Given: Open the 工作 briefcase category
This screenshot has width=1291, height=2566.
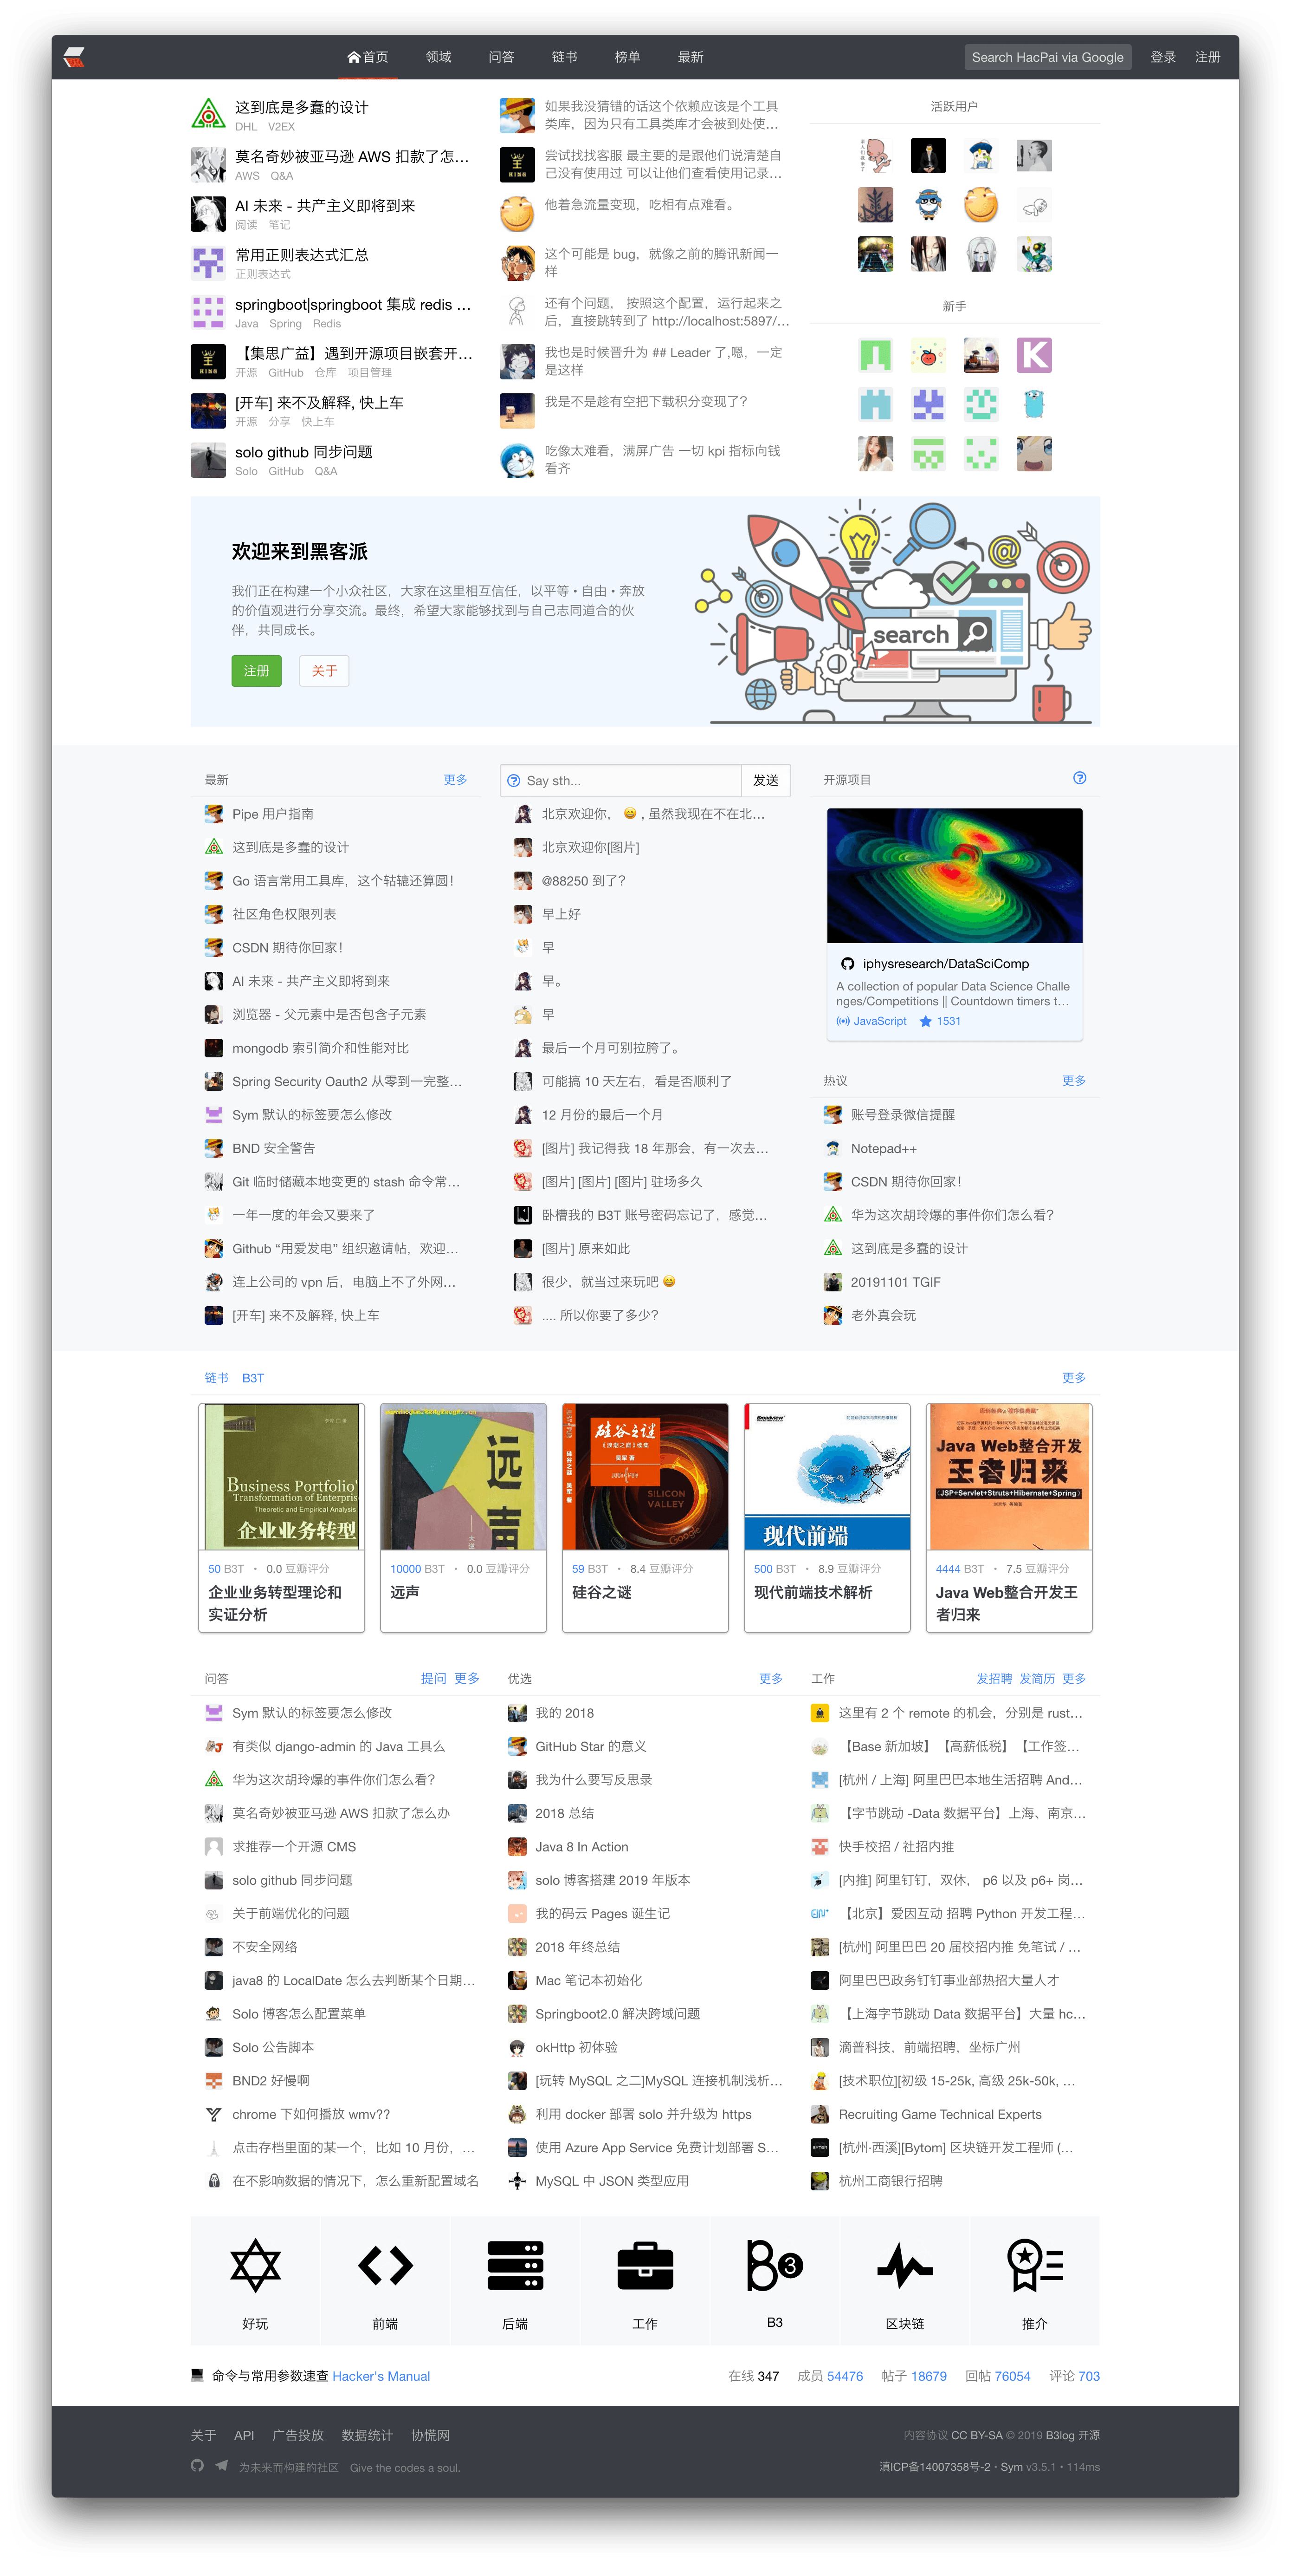Looking at the screenshot, I should [x=645, y=2280].
